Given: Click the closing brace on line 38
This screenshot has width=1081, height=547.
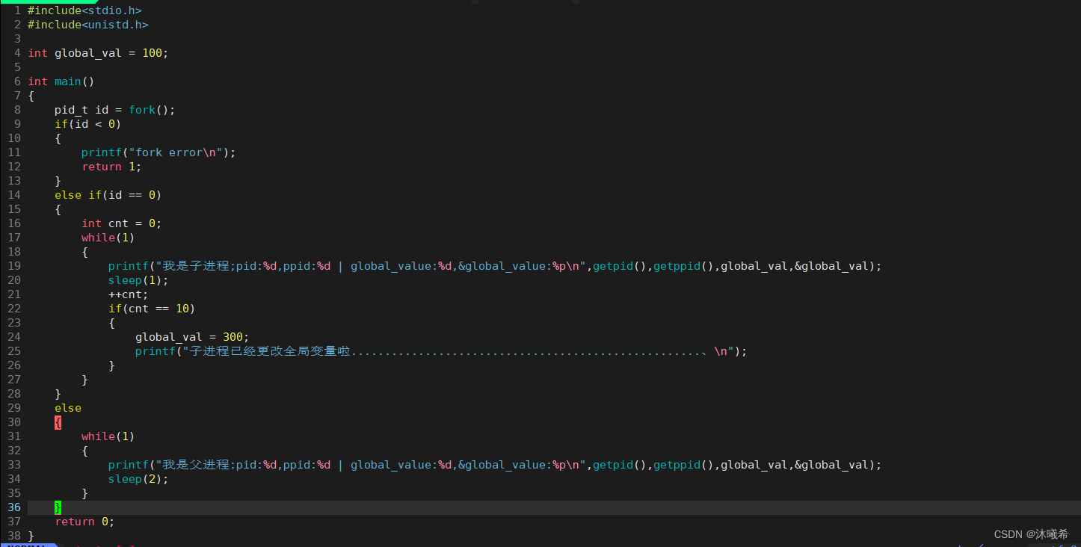Looking at the screenshot, I should (31, 536).
